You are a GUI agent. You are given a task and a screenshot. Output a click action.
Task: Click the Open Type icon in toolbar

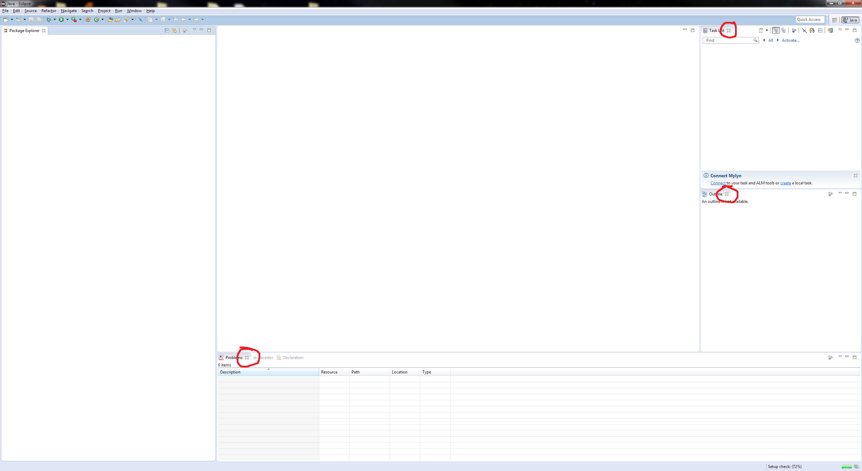tap(110, 20)
